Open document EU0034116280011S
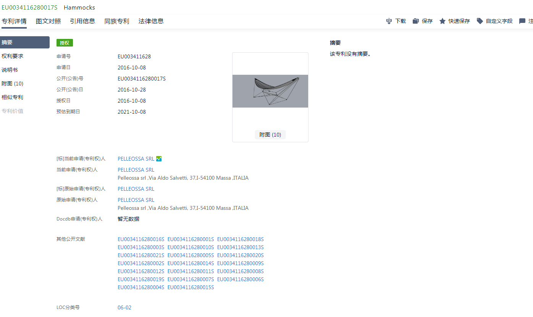Viewport: 533px width, 317px height. point(191,271)
